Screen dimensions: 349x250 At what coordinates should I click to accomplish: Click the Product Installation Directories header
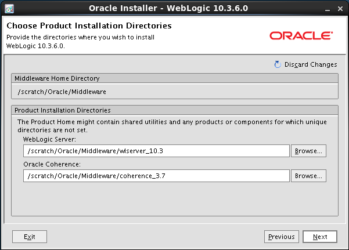point(175,110)
